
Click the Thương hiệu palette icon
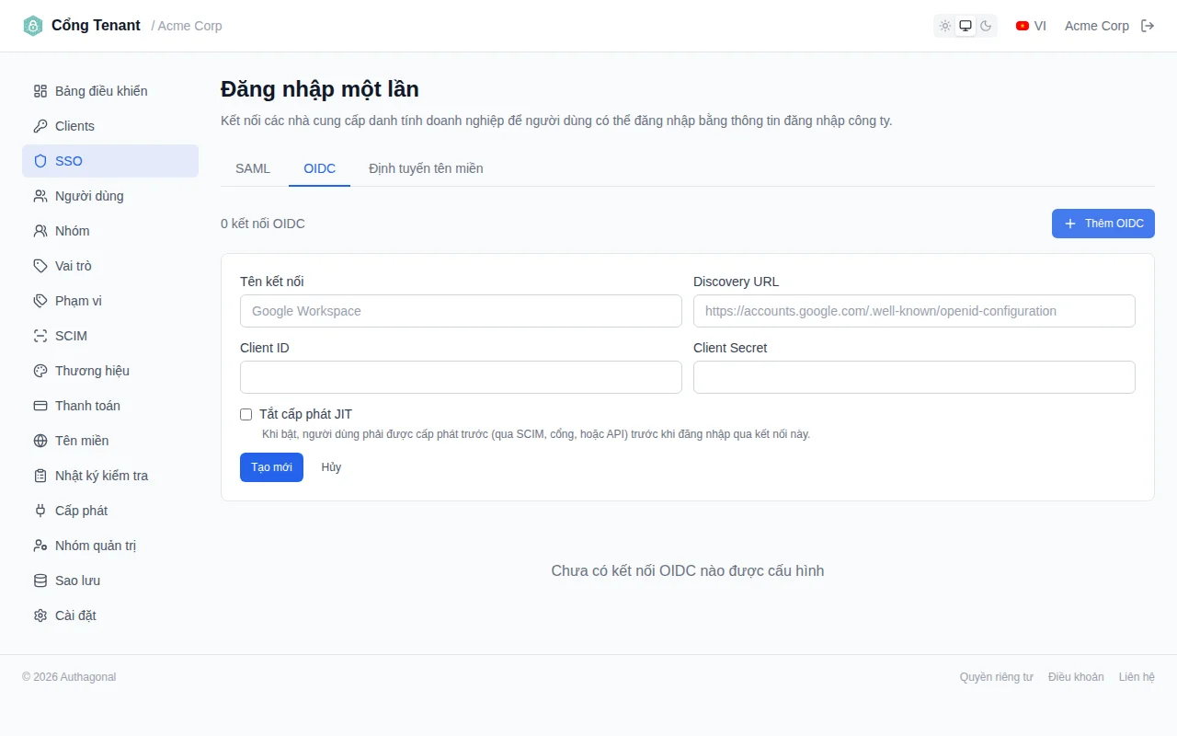(x=40, y=371)
